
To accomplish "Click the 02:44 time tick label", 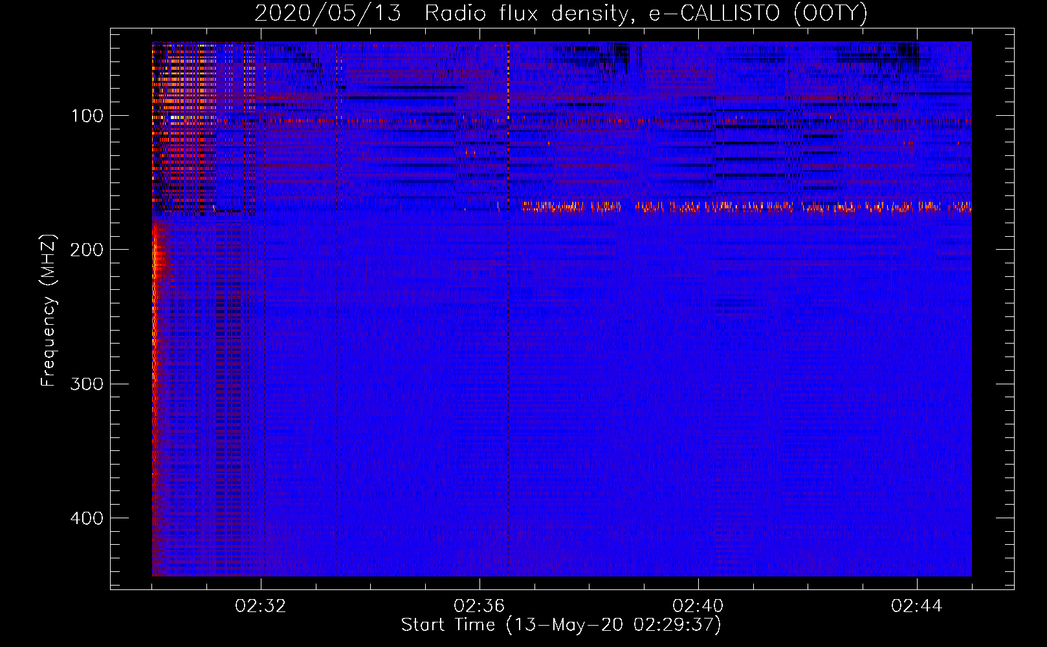I will pyautogui.click(x=917, y=606).
